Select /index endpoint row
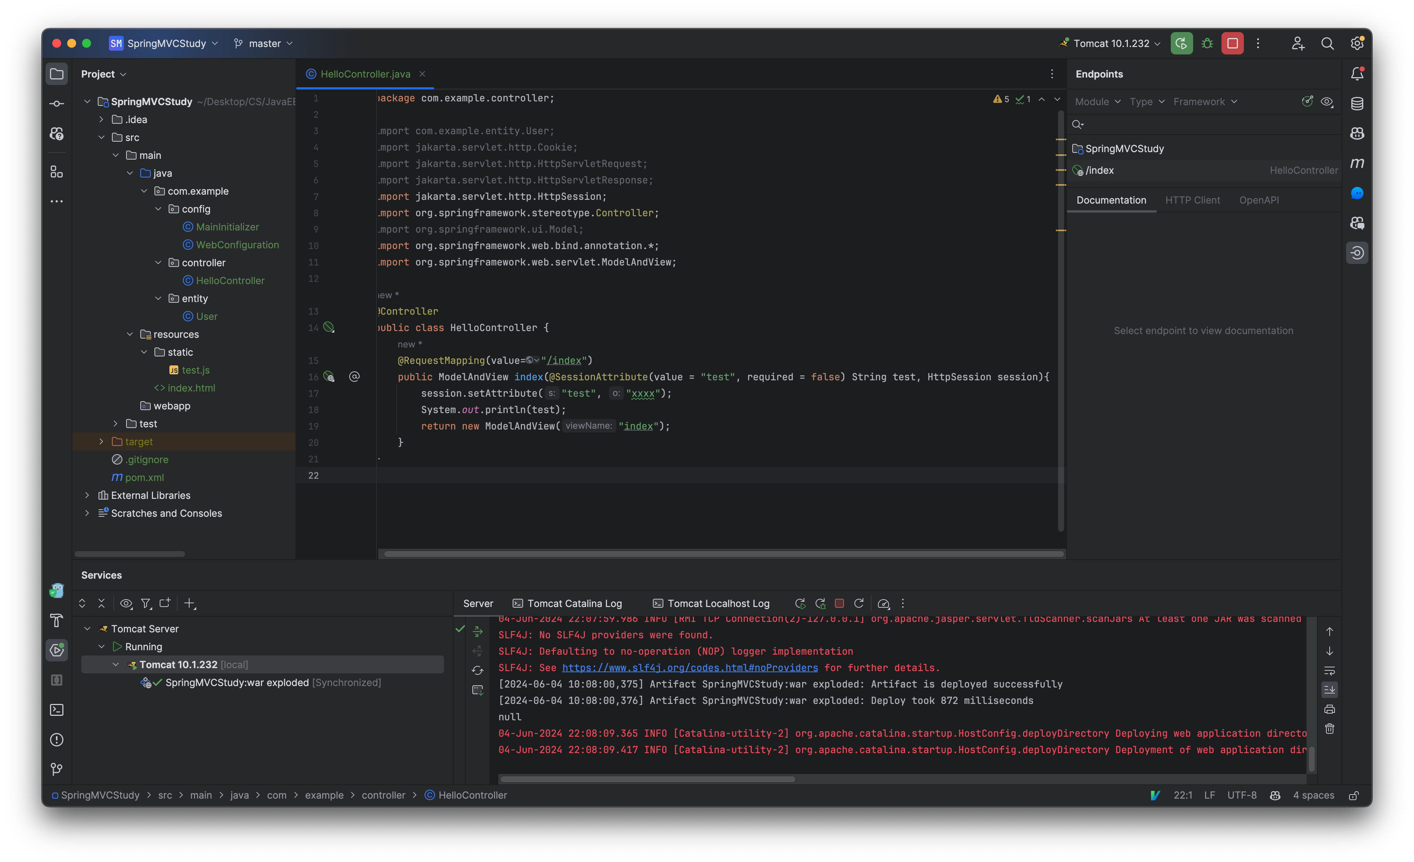 click(1203, 170)
